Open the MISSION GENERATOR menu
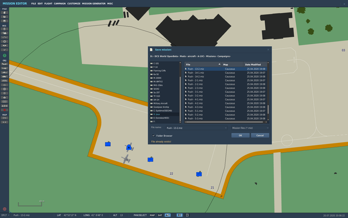Image resolution: width=348 pixels, height=218 pixels. [x=94, y=4]
